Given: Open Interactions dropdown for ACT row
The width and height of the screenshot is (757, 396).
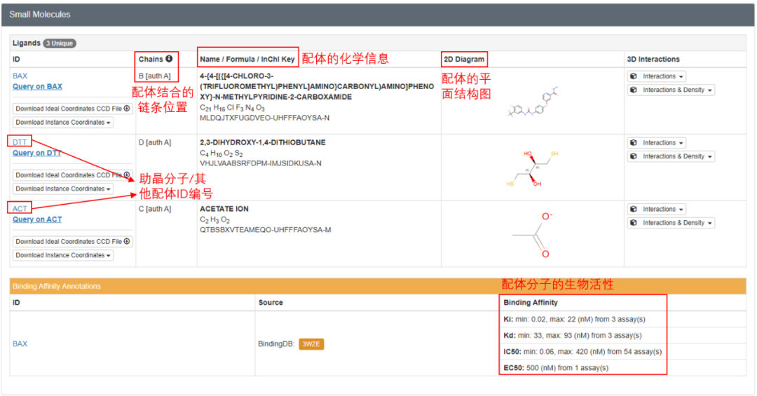Looking at the screenshot, I should pyautogui.click(x=657, y=209).
